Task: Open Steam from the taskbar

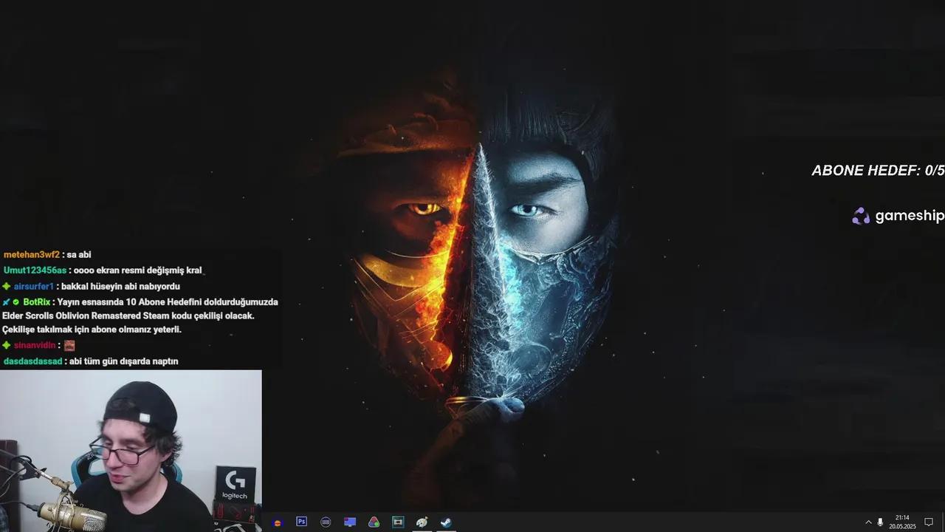Action: [446, 522]
